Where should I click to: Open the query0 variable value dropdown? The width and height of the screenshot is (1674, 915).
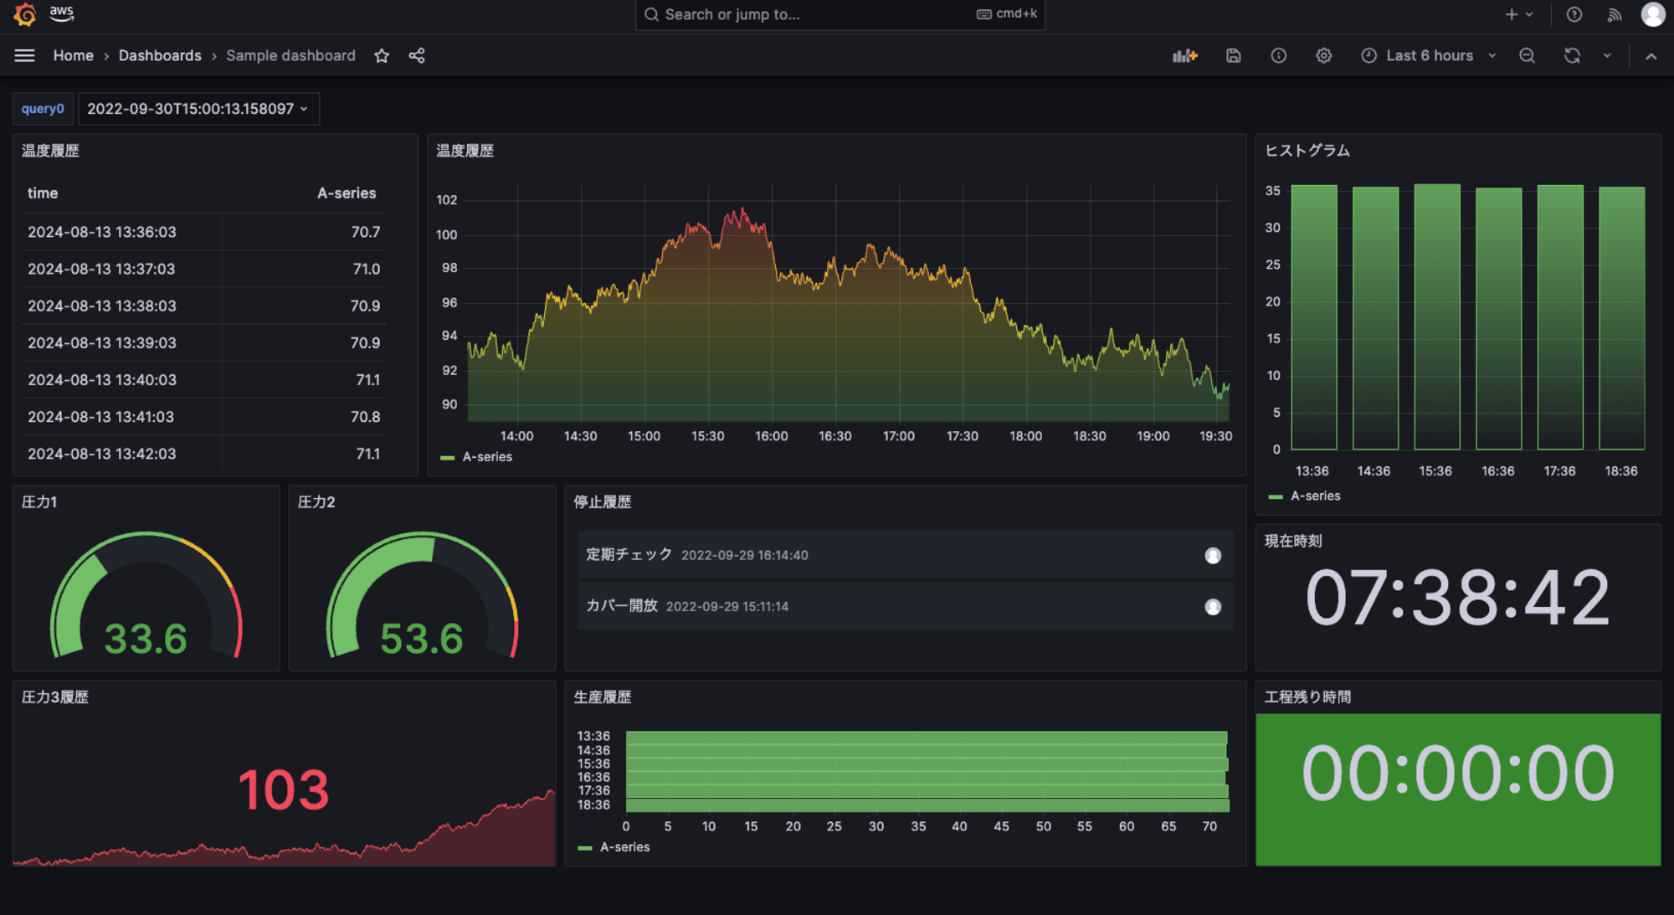click(198, 109)
